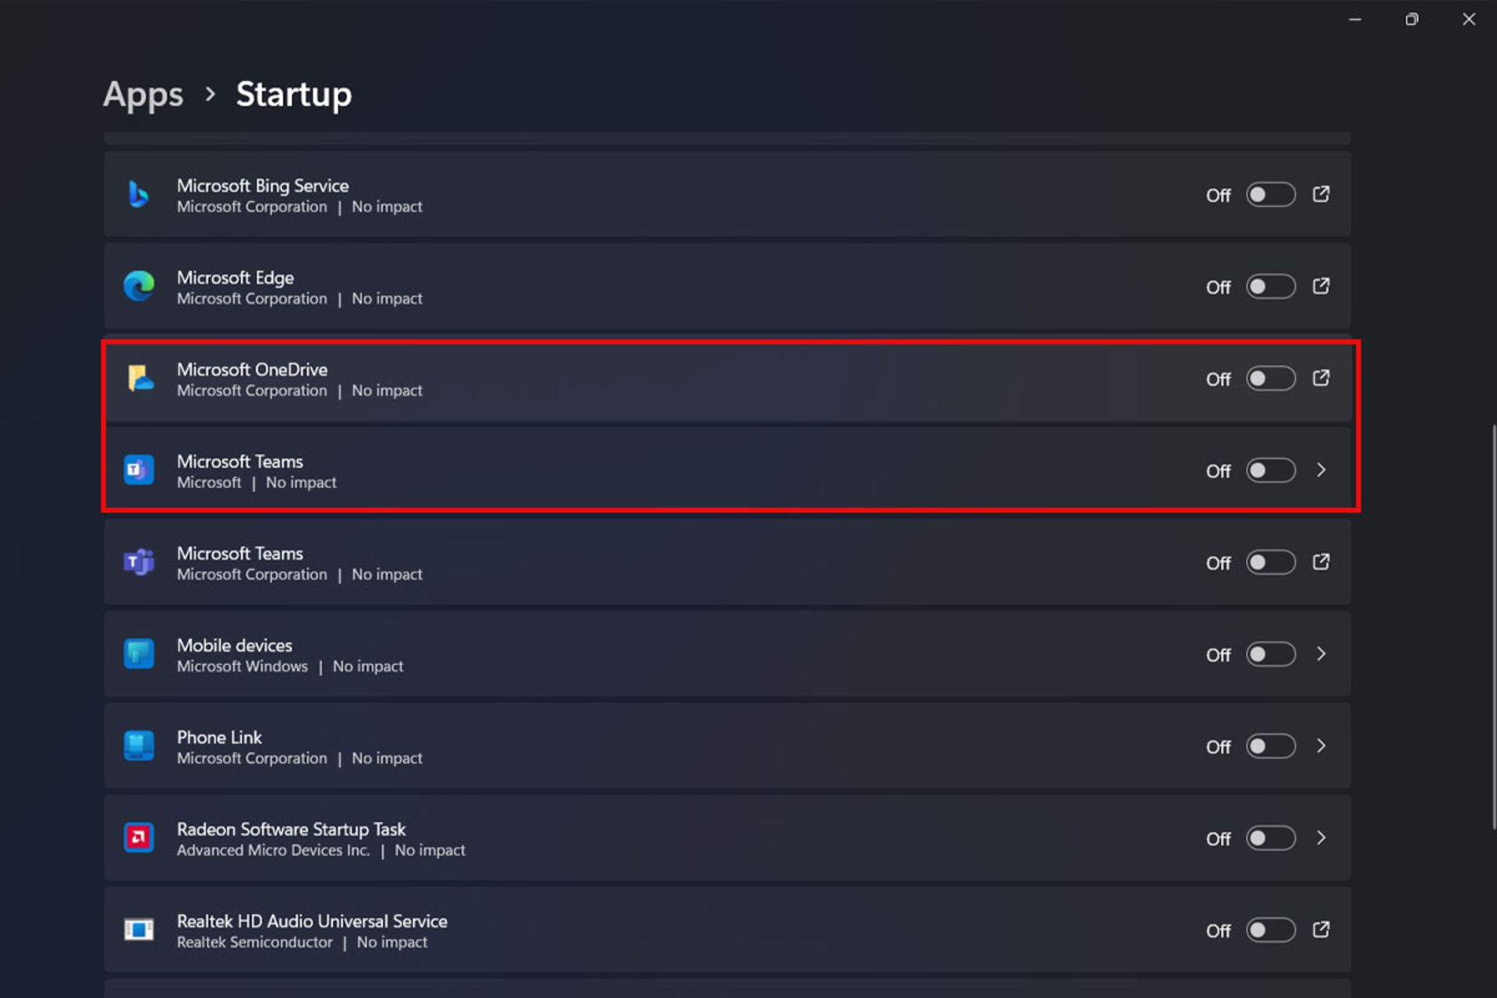Restore down the Settings window
Screen dimensions: 1497x998
pos(1411,19)
